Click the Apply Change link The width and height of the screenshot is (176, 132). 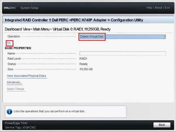pyautogui.click(x=16, y=89)
